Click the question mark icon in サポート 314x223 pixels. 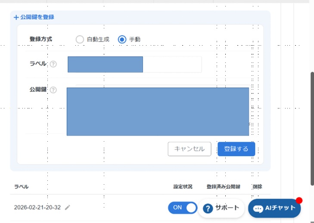(x=208, y=208)
